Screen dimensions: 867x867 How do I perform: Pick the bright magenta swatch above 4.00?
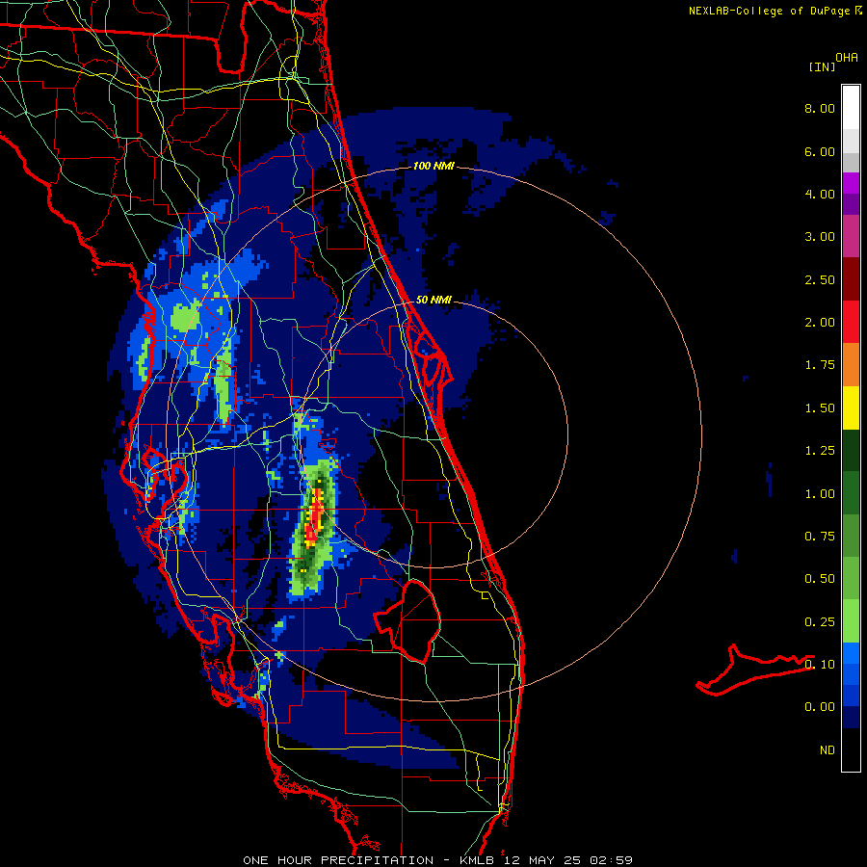pos(851,183)
